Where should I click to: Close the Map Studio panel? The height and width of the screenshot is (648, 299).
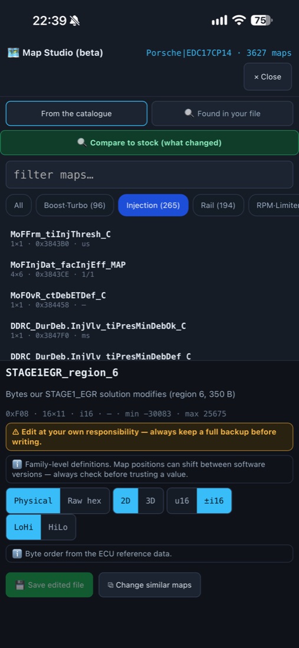tap(268, 77)
